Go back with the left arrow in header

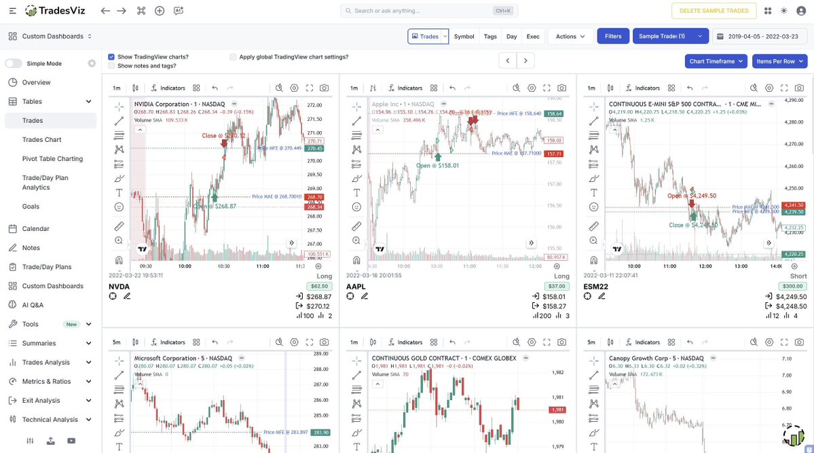pos(105,10)
